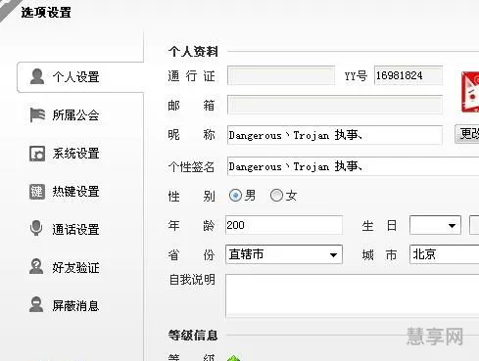Switch to 好友验证 section
Image resolution: width=479 pixels, height=361 pixels.
pyautogui.click(x=75, y=267)
